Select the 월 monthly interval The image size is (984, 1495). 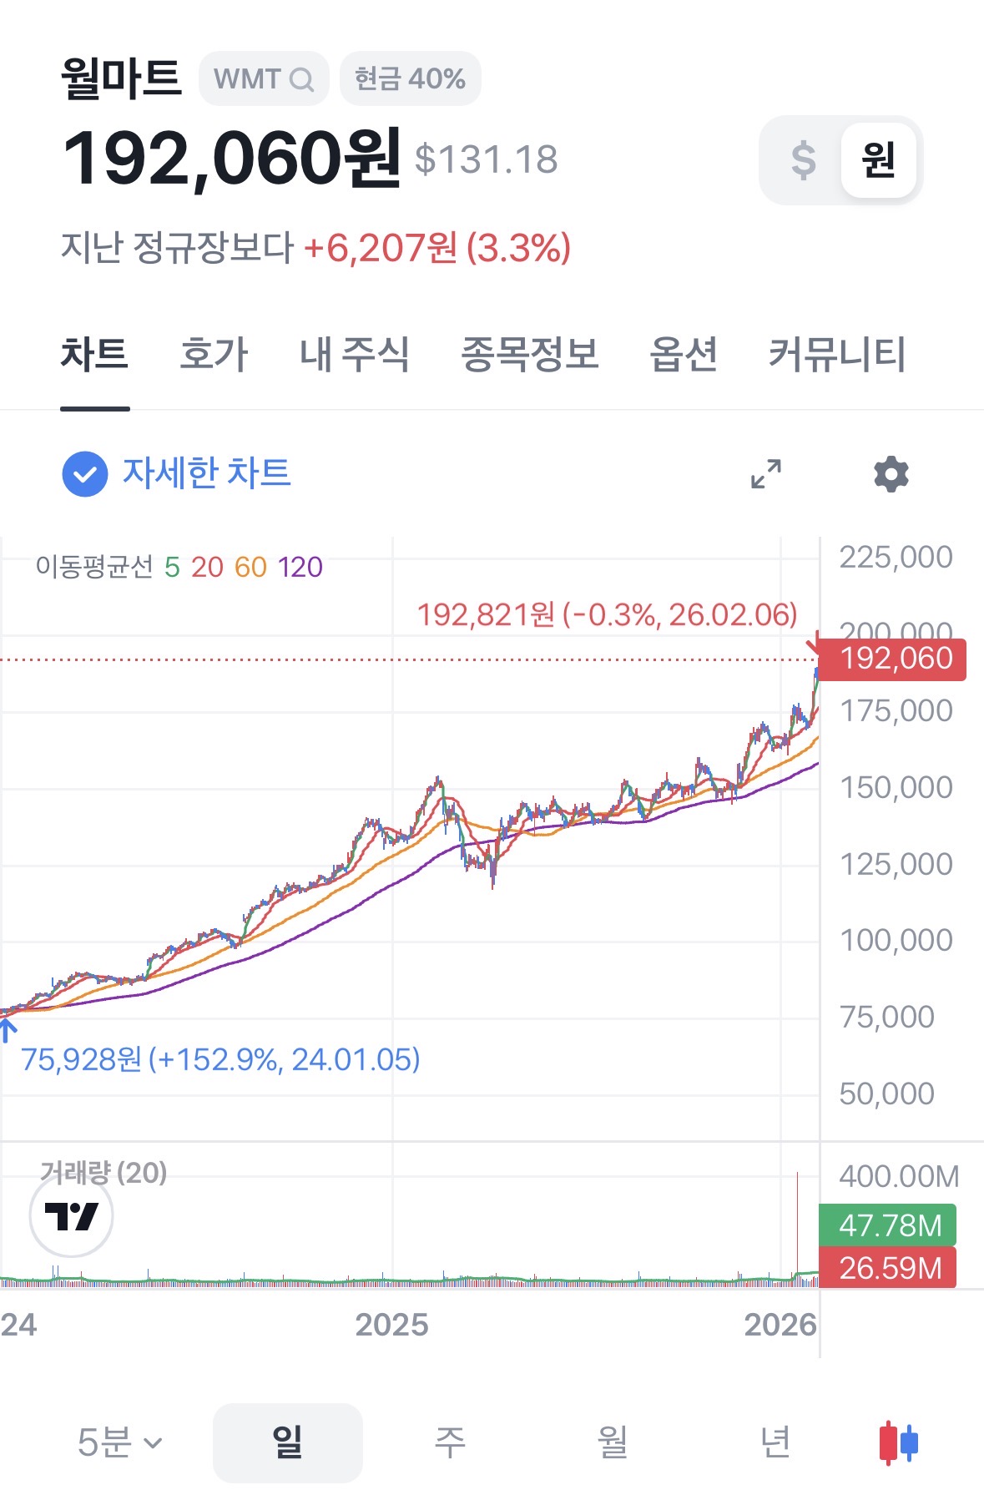click(613, 1442)
